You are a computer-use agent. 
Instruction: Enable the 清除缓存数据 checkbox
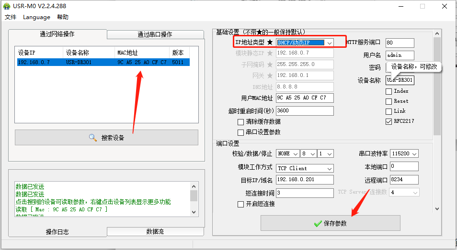(241, 122)
